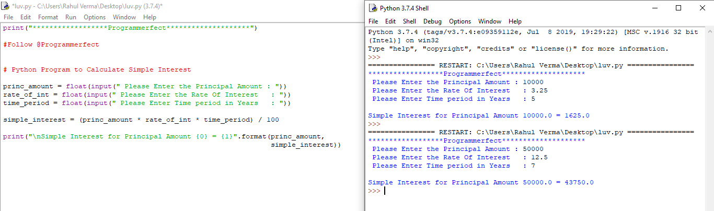Close the Python 3.7.4 Shell window
The image size is (714, 211).
pos(701,8)
